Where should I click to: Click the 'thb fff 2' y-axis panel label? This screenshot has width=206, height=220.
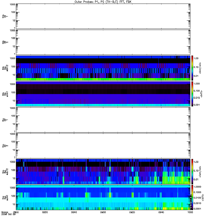(x=5, y=42)
